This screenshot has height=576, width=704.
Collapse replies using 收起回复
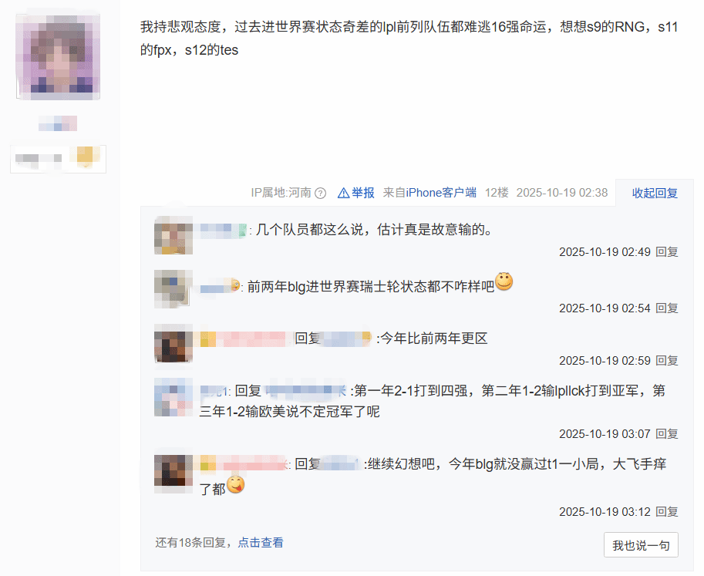pyautogui.click(x=655, y=193)
